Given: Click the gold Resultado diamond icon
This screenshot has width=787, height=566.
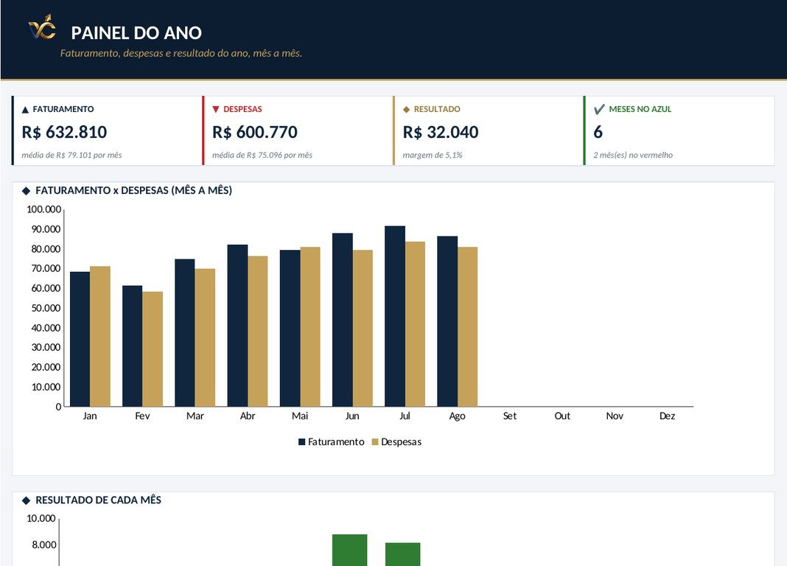Looking at the screenshot, I should [x=407, y=109].
